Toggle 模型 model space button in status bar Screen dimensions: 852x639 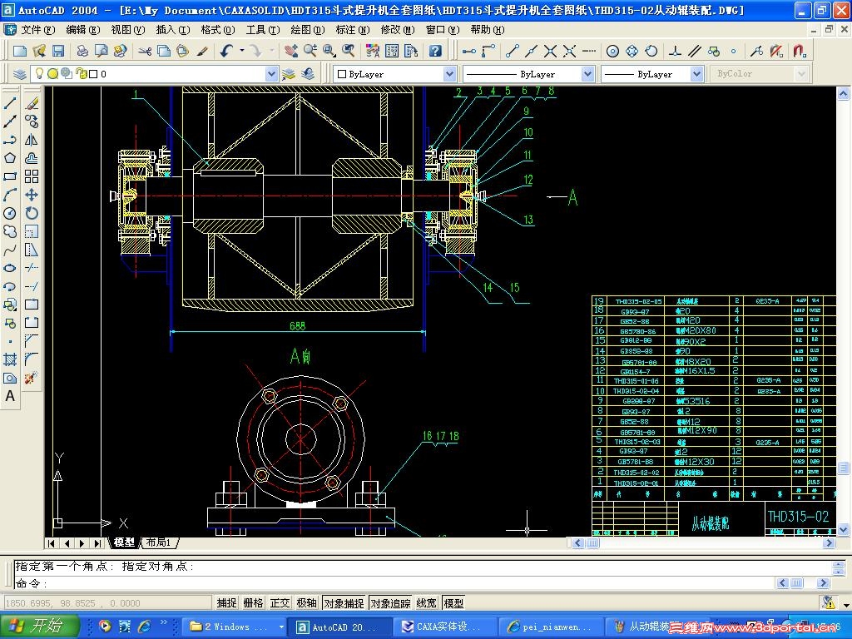pos(453,603)
